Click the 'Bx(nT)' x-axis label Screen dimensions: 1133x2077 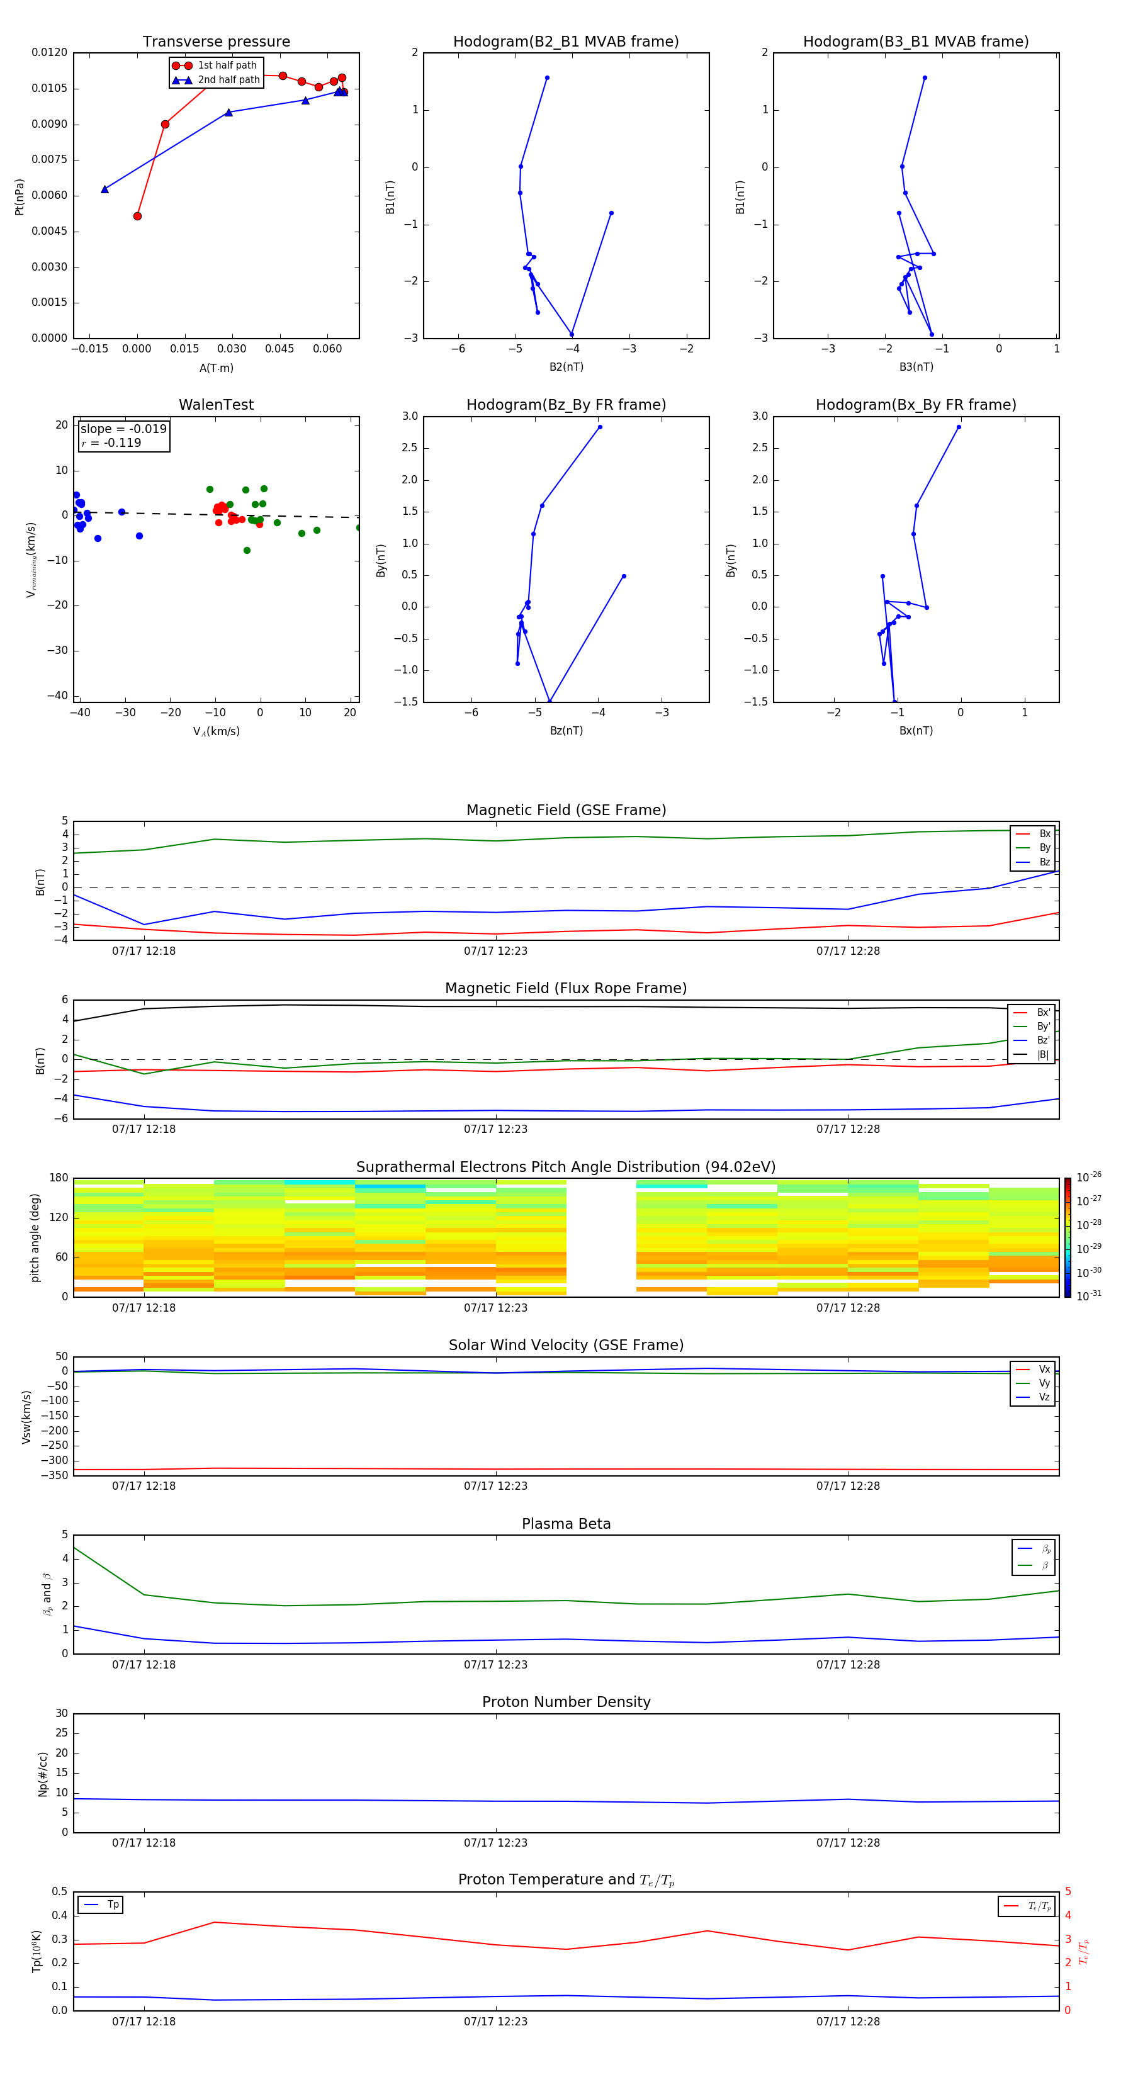pyautogui.click(x=916, y=731)
